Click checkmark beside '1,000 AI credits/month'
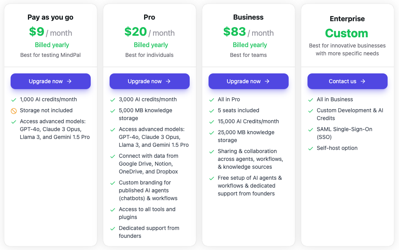Viewport: 399px width, 250px height. pyautogui.click(x=14, y=100)
